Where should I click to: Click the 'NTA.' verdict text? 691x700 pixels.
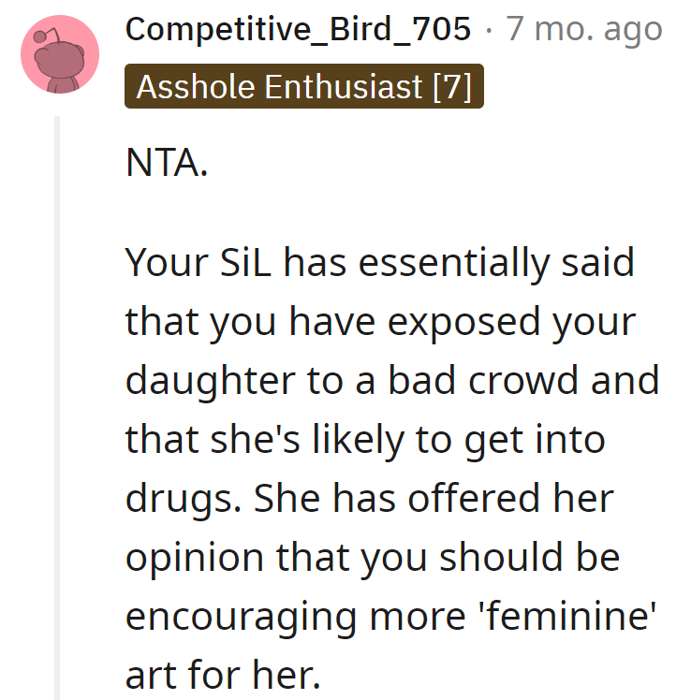click(x=167, y=166)
